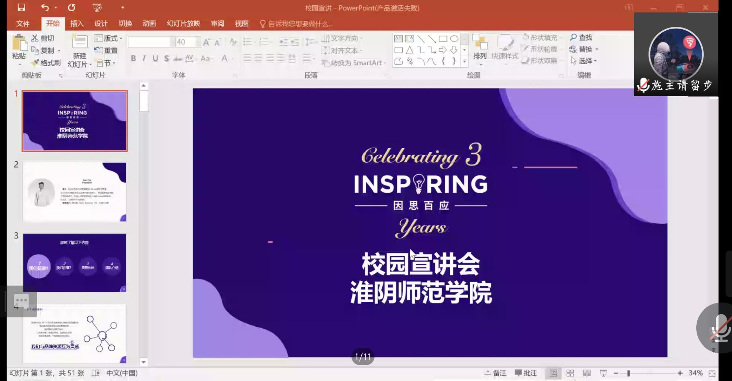Click the Reset (重置) button
This screenshot has height=381, width=732.
pyautogui.click(x=106, y=50)
